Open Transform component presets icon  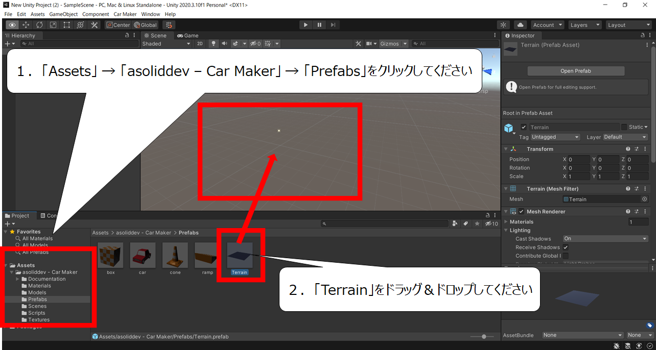point(637,149)
